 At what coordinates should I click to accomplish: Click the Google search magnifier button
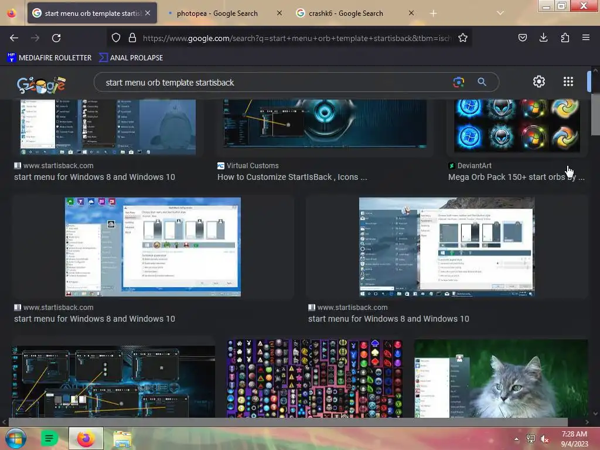[482, 82]
